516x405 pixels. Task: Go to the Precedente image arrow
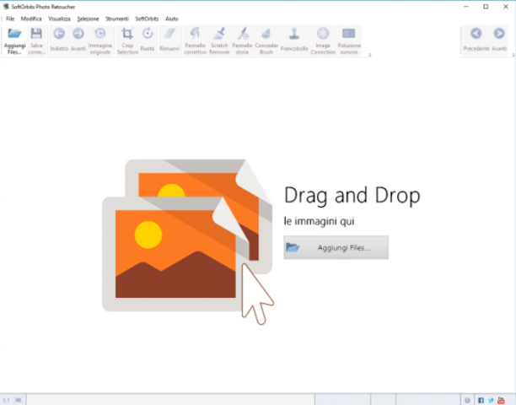[x=476, y=34]
